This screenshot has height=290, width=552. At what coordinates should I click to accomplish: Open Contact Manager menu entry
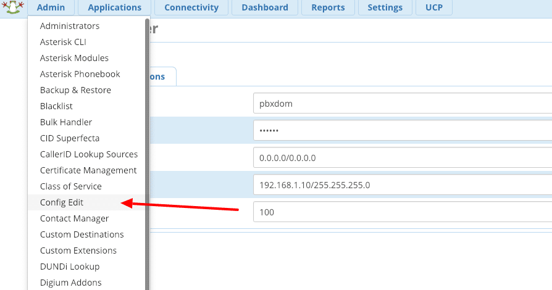pyautogui.click(x=74, y=218)
